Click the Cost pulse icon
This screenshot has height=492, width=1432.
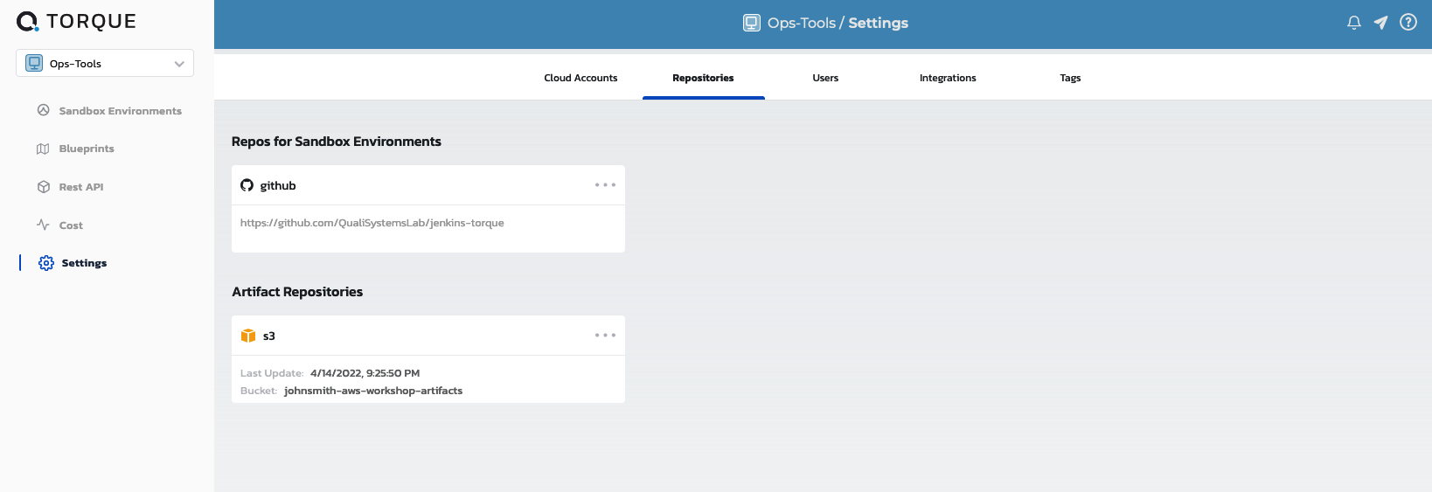pyautogui.click(x=43, y=225)
